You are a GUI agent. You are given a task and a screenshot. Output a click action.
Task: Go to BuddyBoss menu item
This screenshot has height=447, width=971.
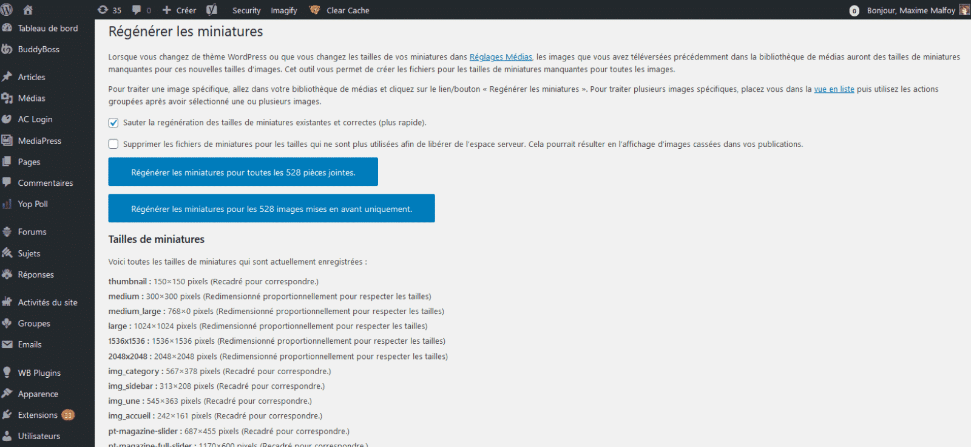[38, 49]
